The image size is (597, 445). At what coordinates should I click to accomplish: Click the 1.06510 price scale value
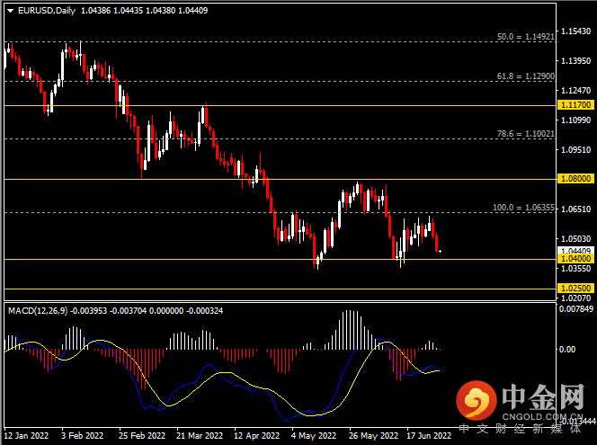[576, 209]
